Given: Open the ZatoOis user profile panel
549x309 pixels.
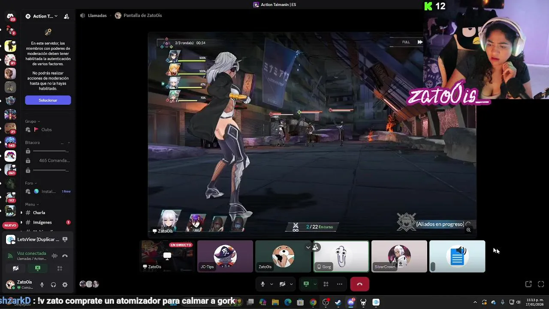Looking at the screenshot, I should point(20,285).
